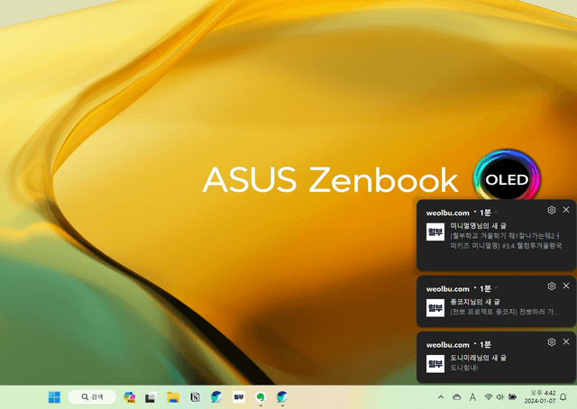Open settings gear on 종코치 notification
577x409 pixels.
(x=551, y=286)
